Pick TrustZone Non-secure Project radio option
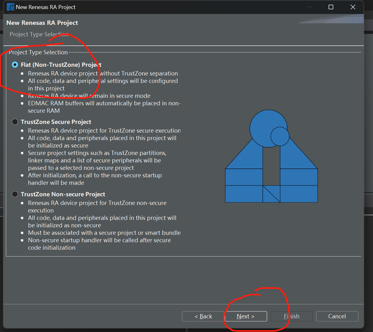The height and width of the screenshot is (332, 373). coord(15,194)
